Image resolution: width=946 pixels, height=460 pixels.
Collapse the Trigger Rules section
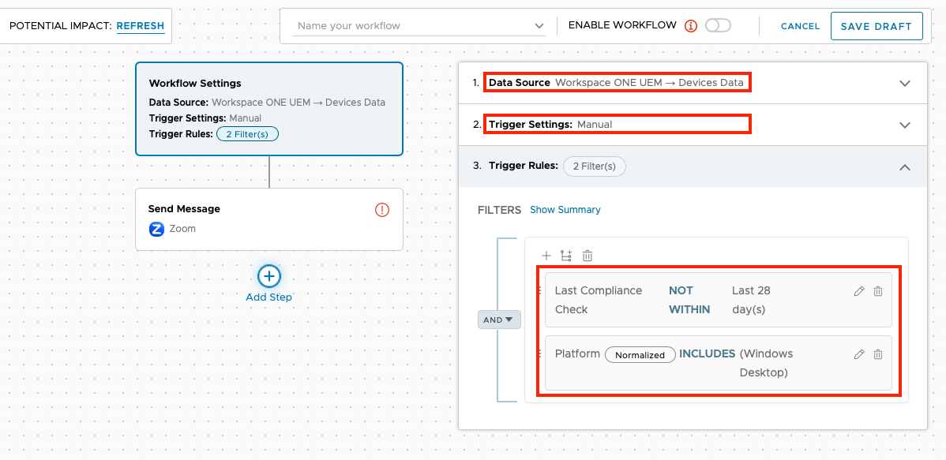[x=905, y=167]
